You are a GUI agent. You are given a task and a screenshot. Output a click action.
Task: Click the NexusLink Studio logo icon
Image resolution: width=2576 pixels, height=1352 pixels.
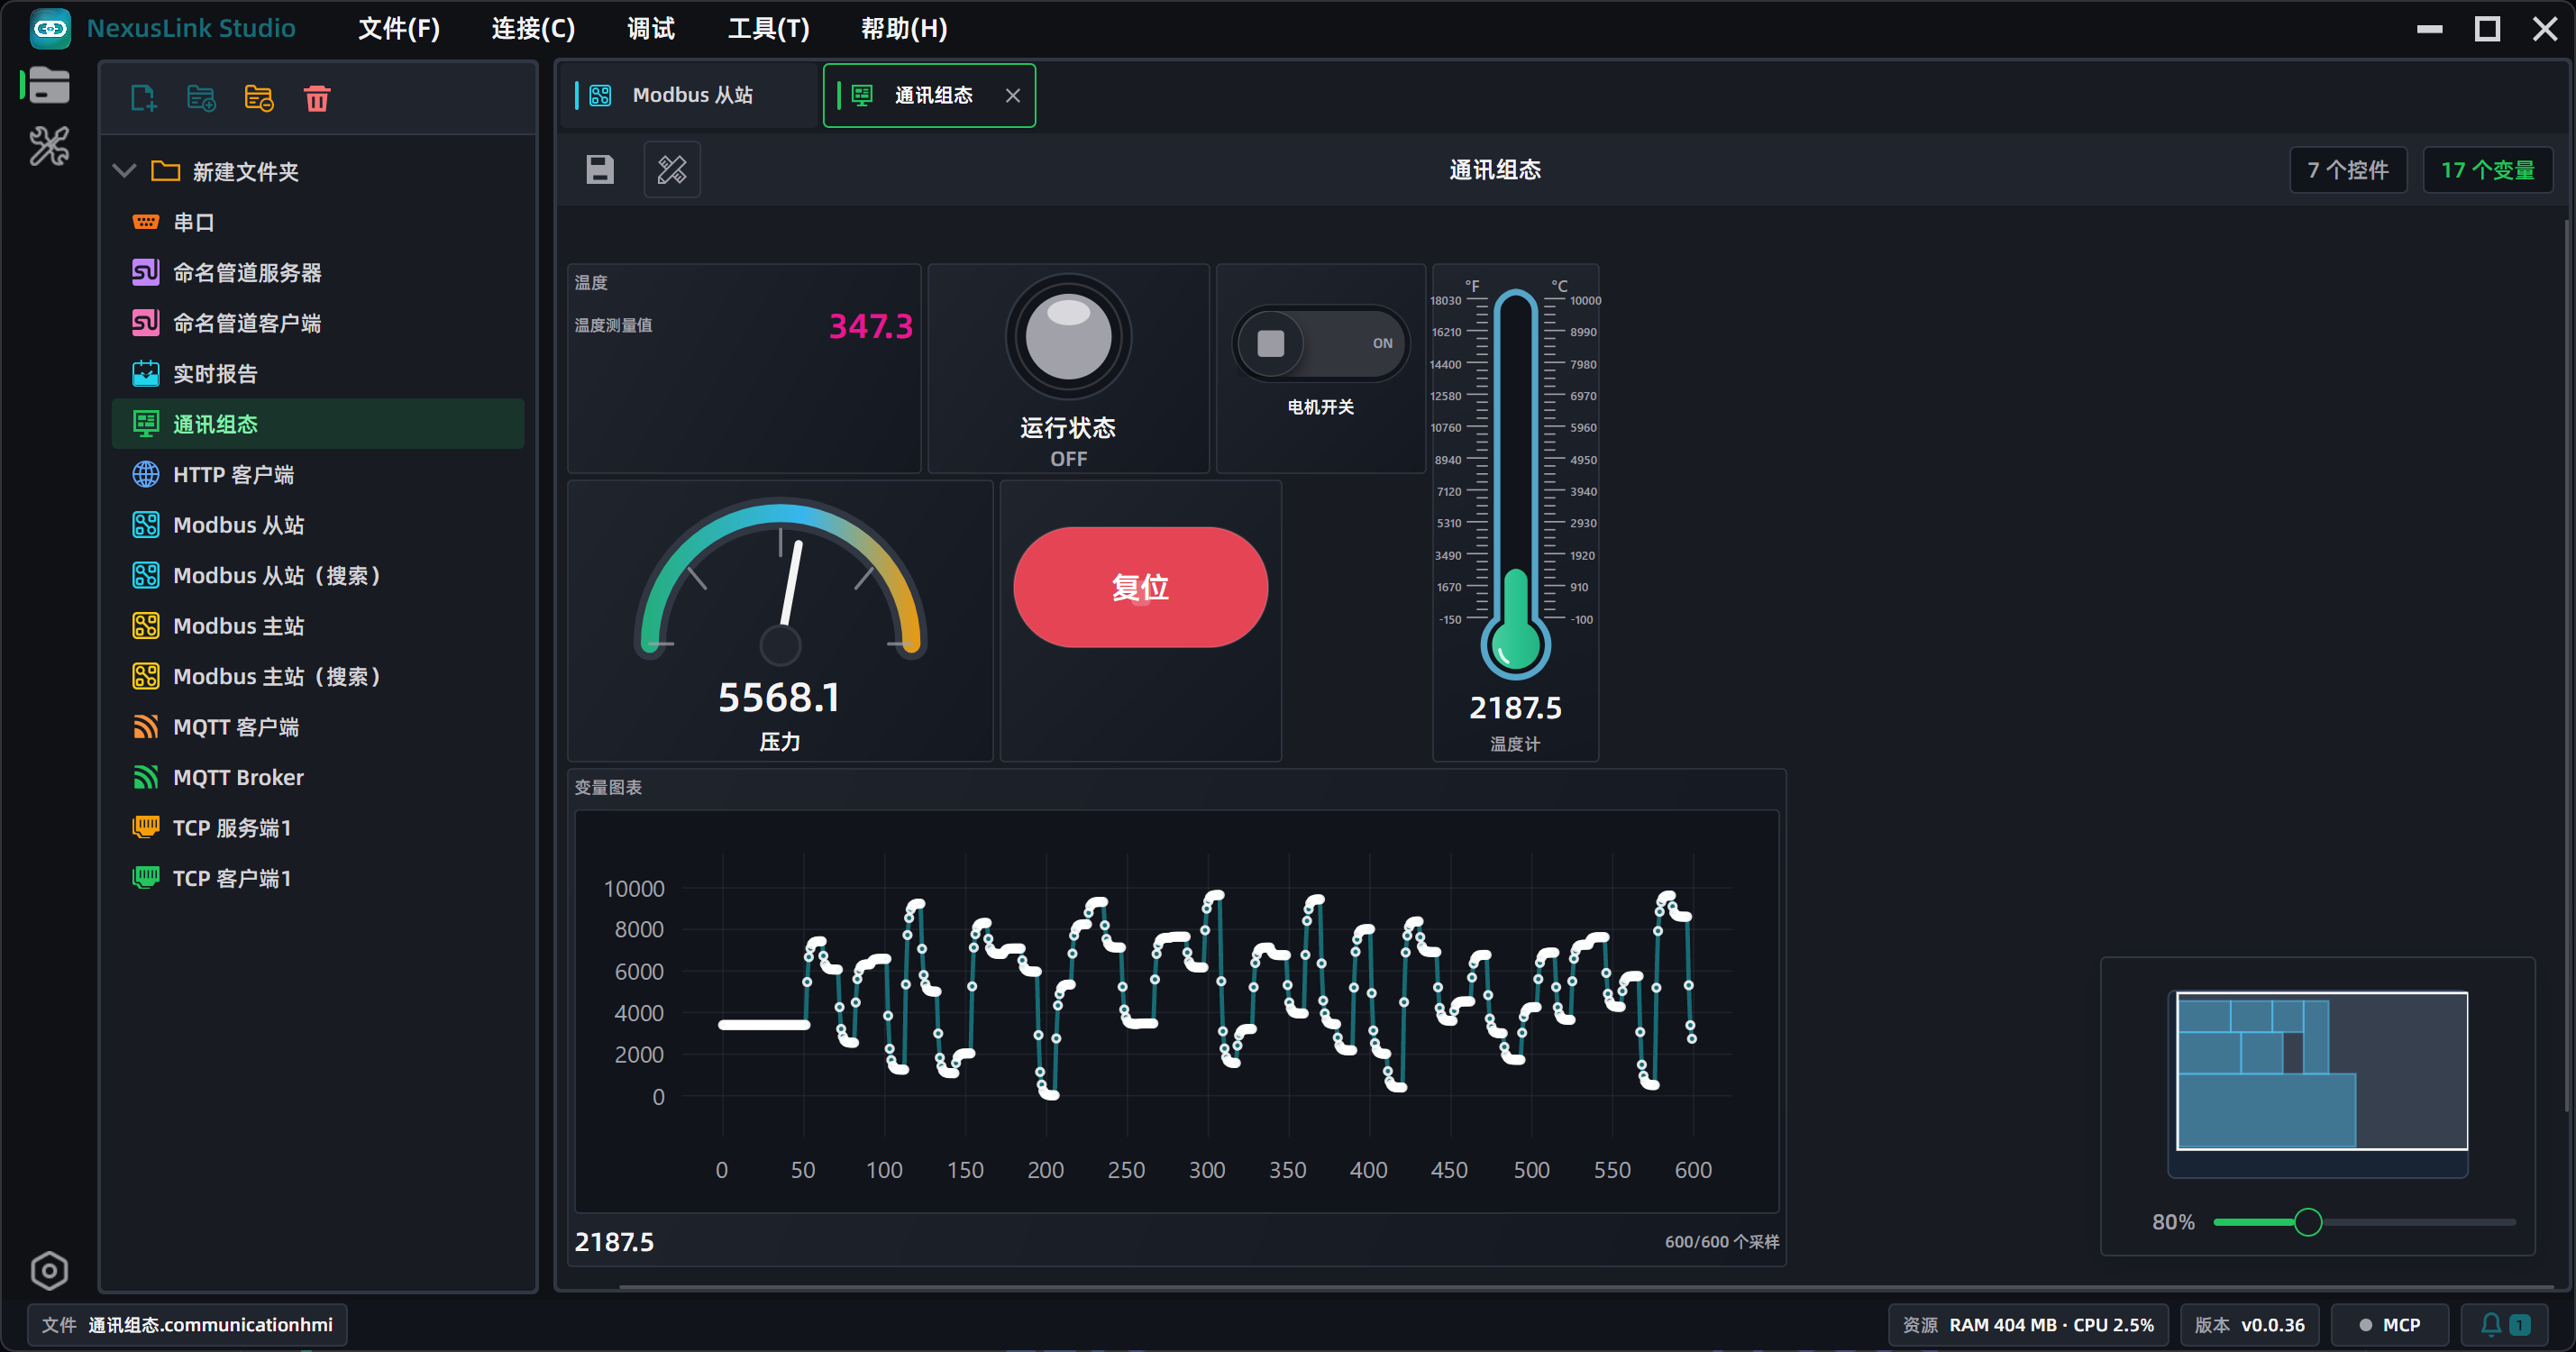[50, 28]
